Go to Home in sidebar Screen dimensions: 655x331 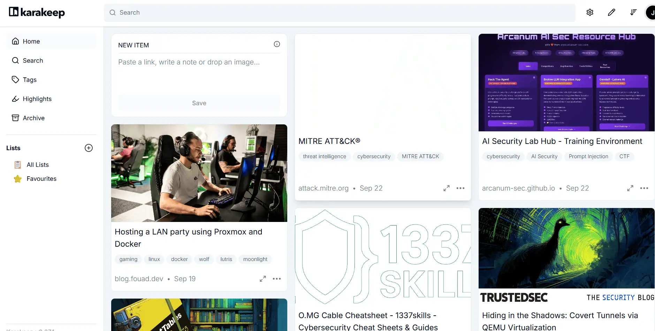[51, 41]
